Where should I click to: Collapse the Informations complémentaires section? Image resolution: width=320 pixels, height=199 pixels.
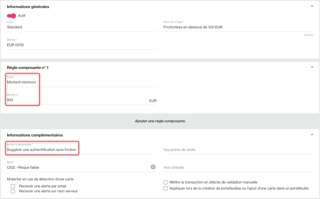pyautogui.click(x=312, y=135)
